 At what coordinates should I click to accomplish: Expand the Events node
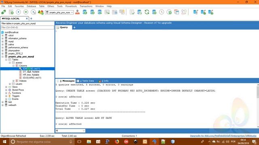tap(6, 99)
